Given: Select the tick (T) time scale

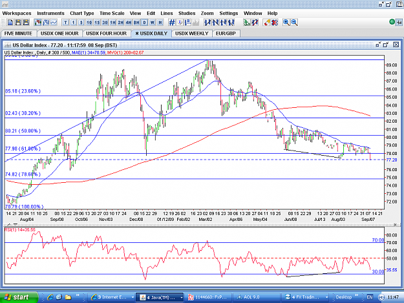Looking at the screenshot, I should [65, 23].
